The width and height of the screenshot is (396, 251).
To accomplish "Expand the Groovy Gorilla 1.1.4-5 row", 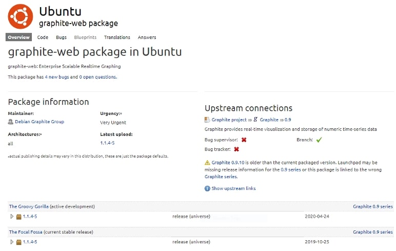I will 12,217.
